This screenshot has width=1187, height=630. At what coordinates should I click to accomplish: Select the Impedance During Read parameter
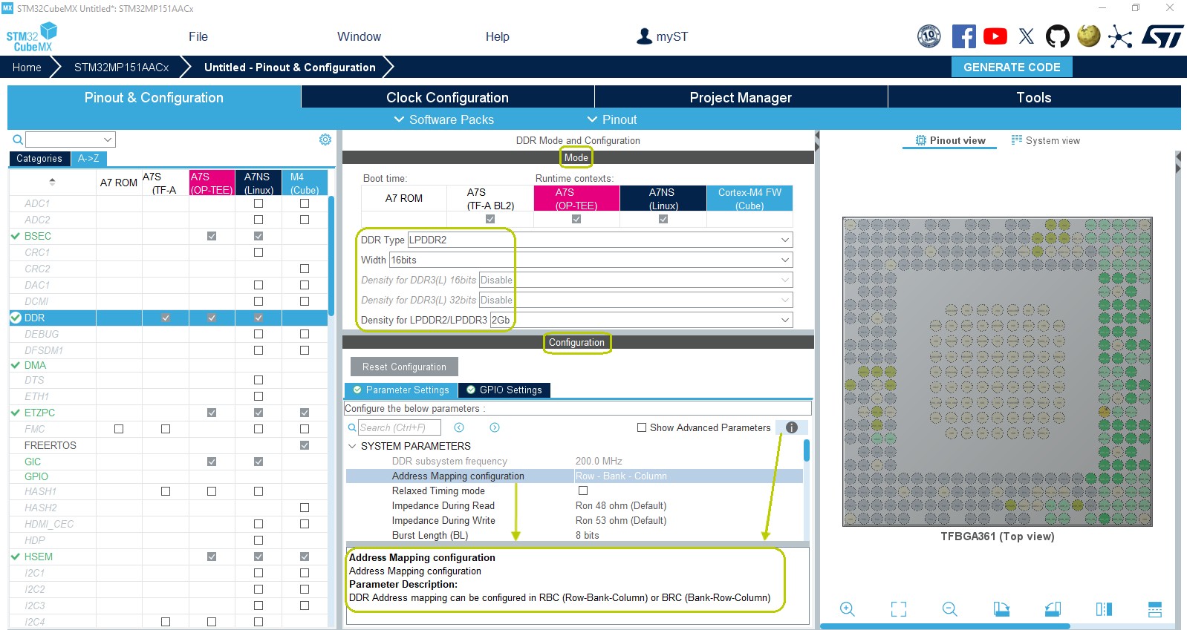coord(443,505)
